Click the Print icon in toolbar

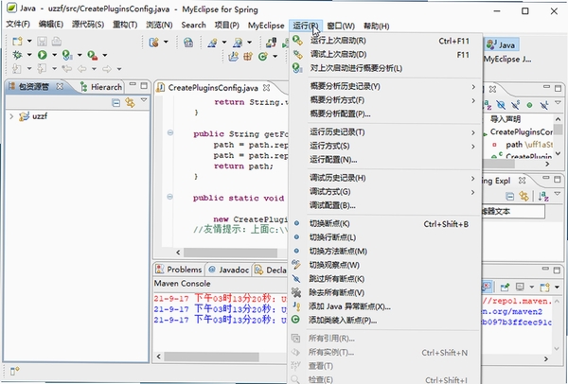tap(57, 42)
